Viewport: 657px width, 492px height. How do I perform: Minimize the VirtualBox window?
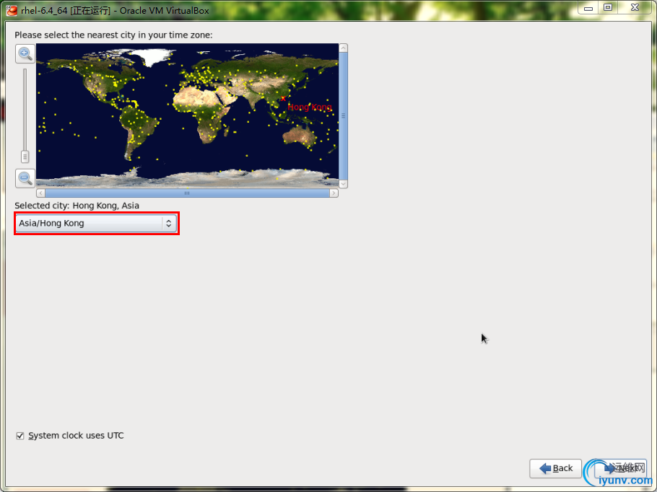click(x=588, y=8)
